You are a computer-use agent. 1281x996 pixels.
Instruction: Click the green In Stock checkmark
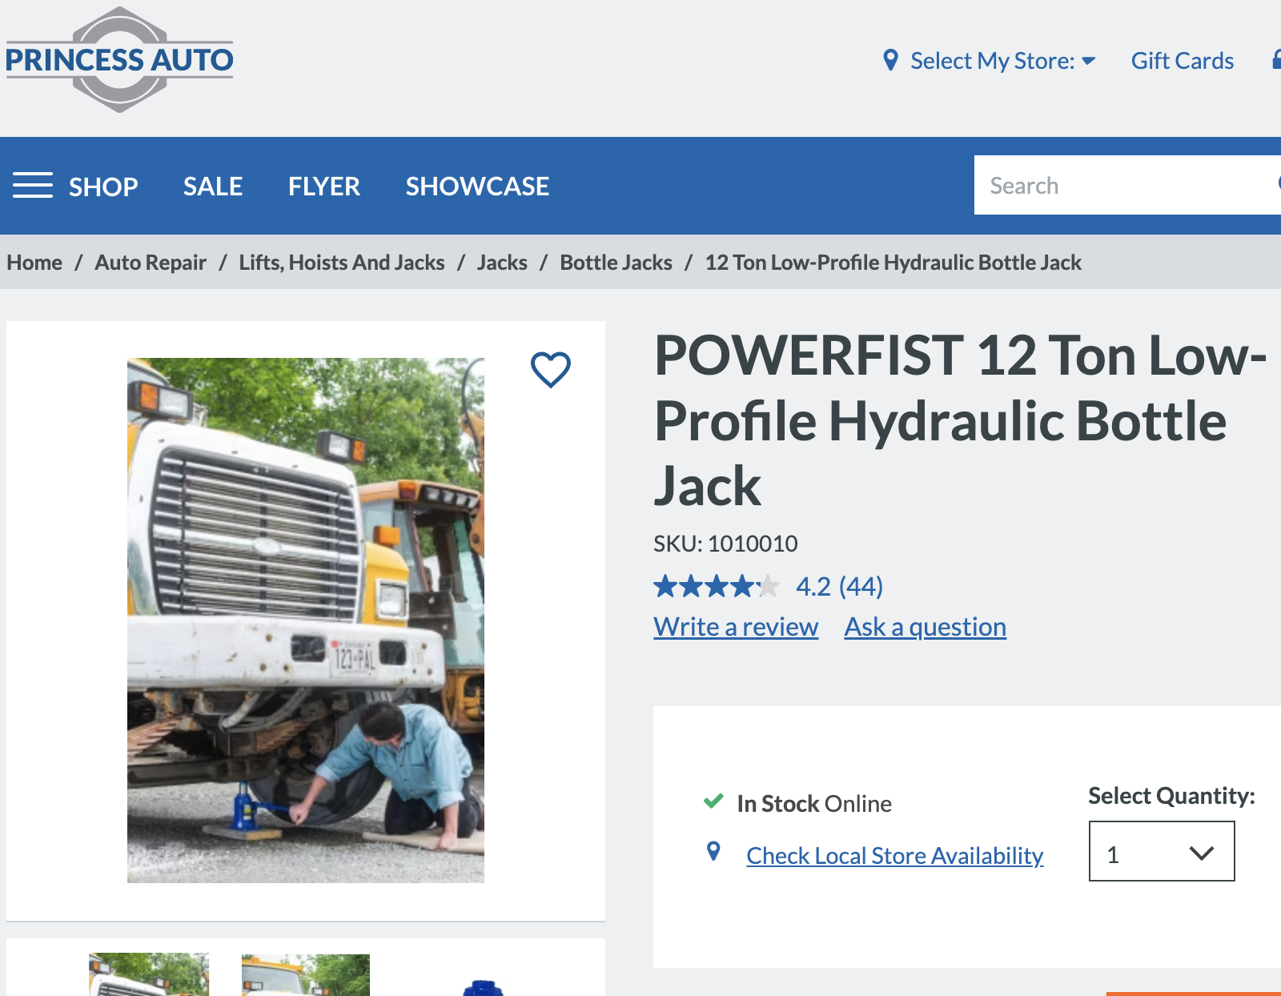click(x=713, y=801)
